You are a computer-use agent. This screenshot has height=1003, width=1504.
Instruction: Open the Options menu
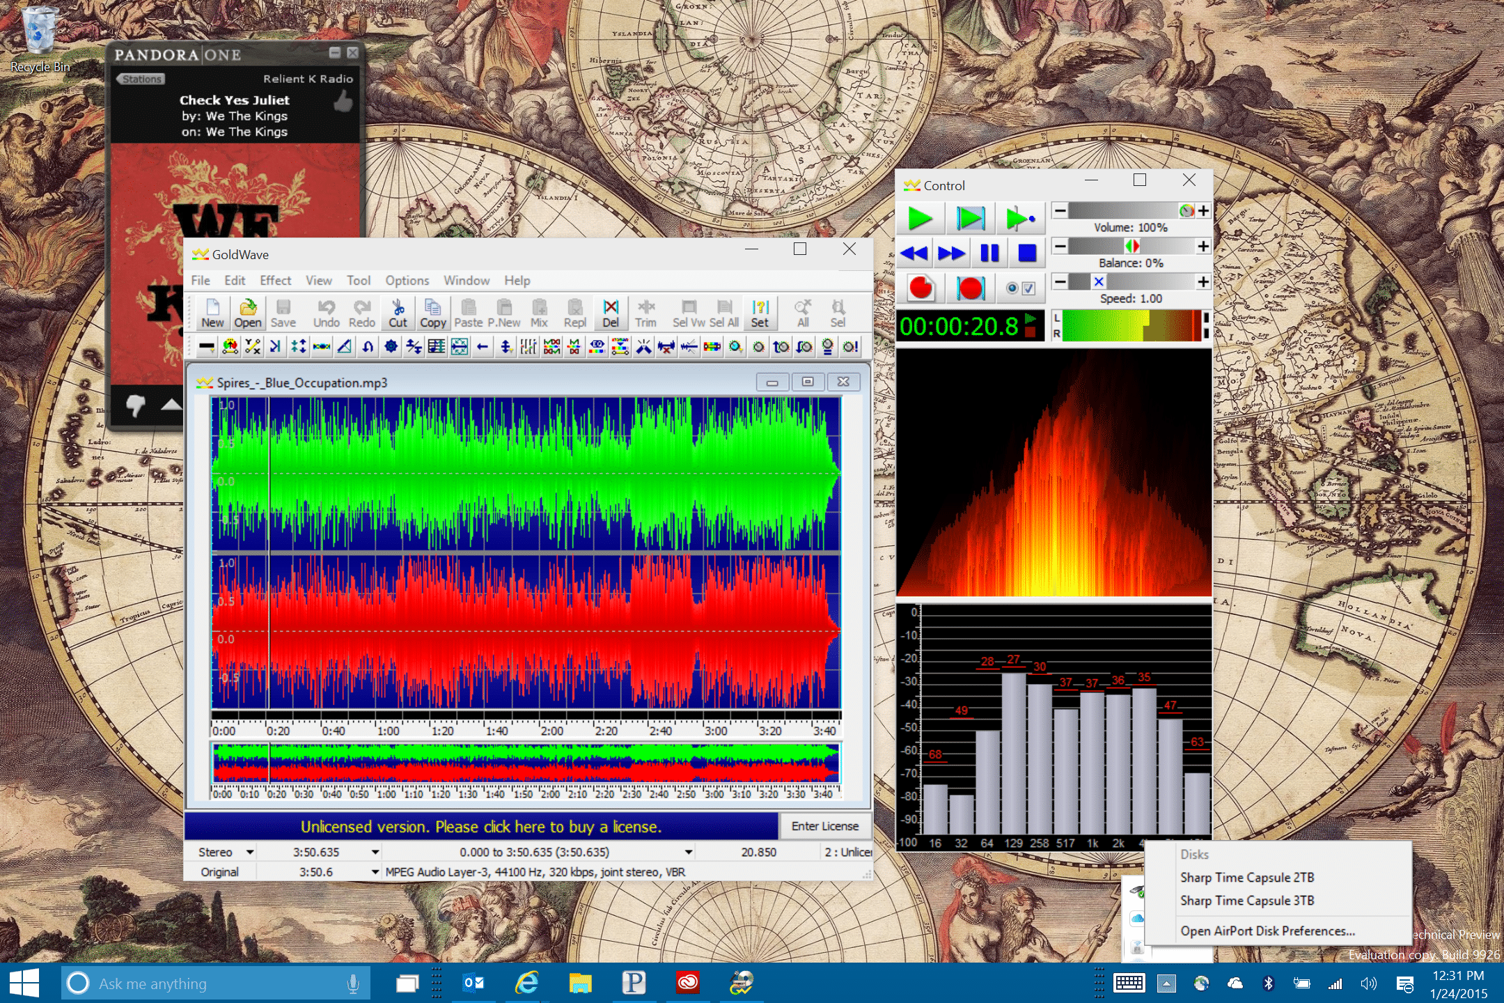(407, 280)
